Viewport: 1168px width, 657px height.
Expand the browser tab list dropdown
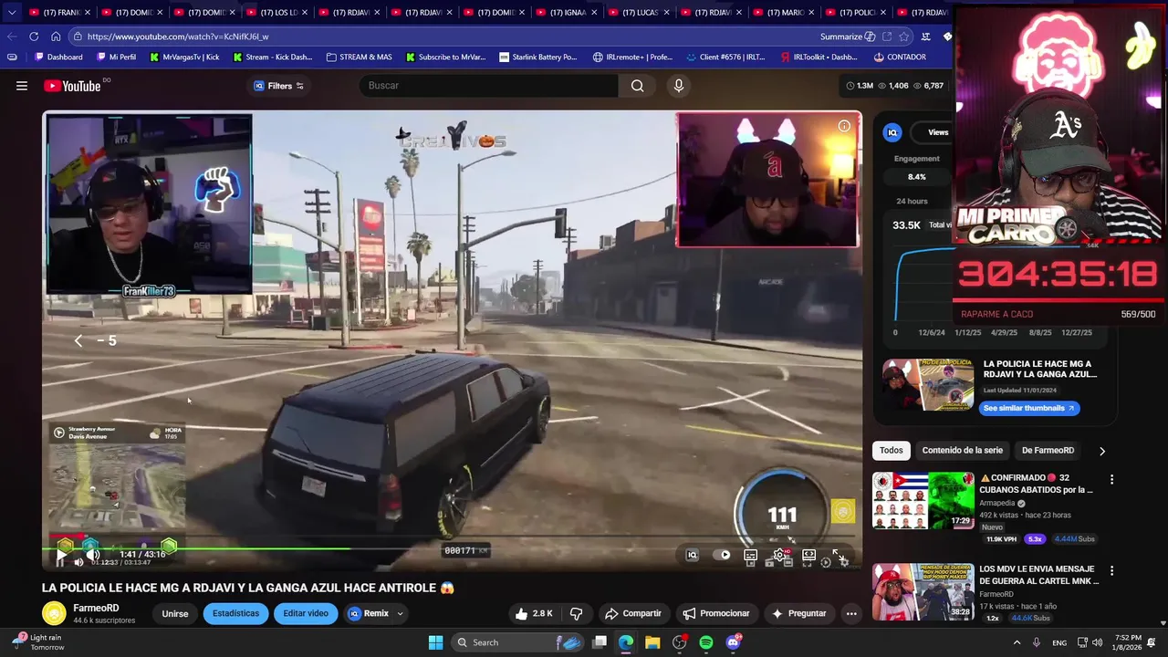[11, 12]
